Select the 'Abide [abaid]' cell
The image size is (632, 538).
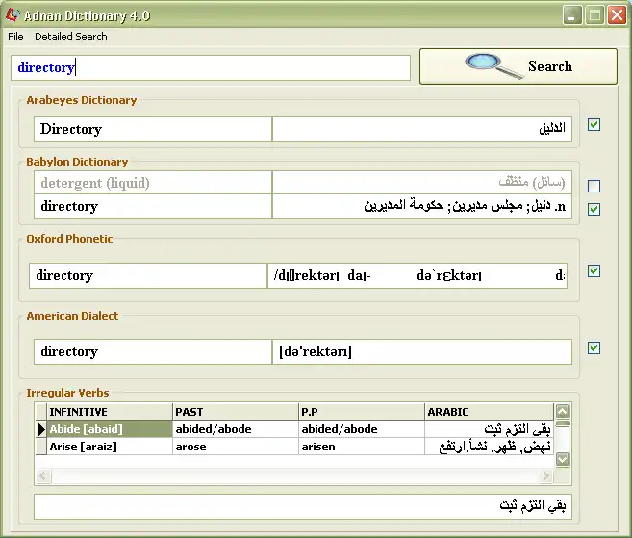click(110, 429)
